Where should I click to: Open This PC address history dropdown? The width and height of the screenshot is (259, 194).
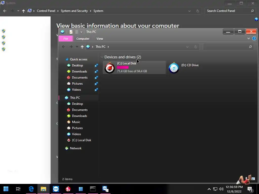click(x=187, y=47)
